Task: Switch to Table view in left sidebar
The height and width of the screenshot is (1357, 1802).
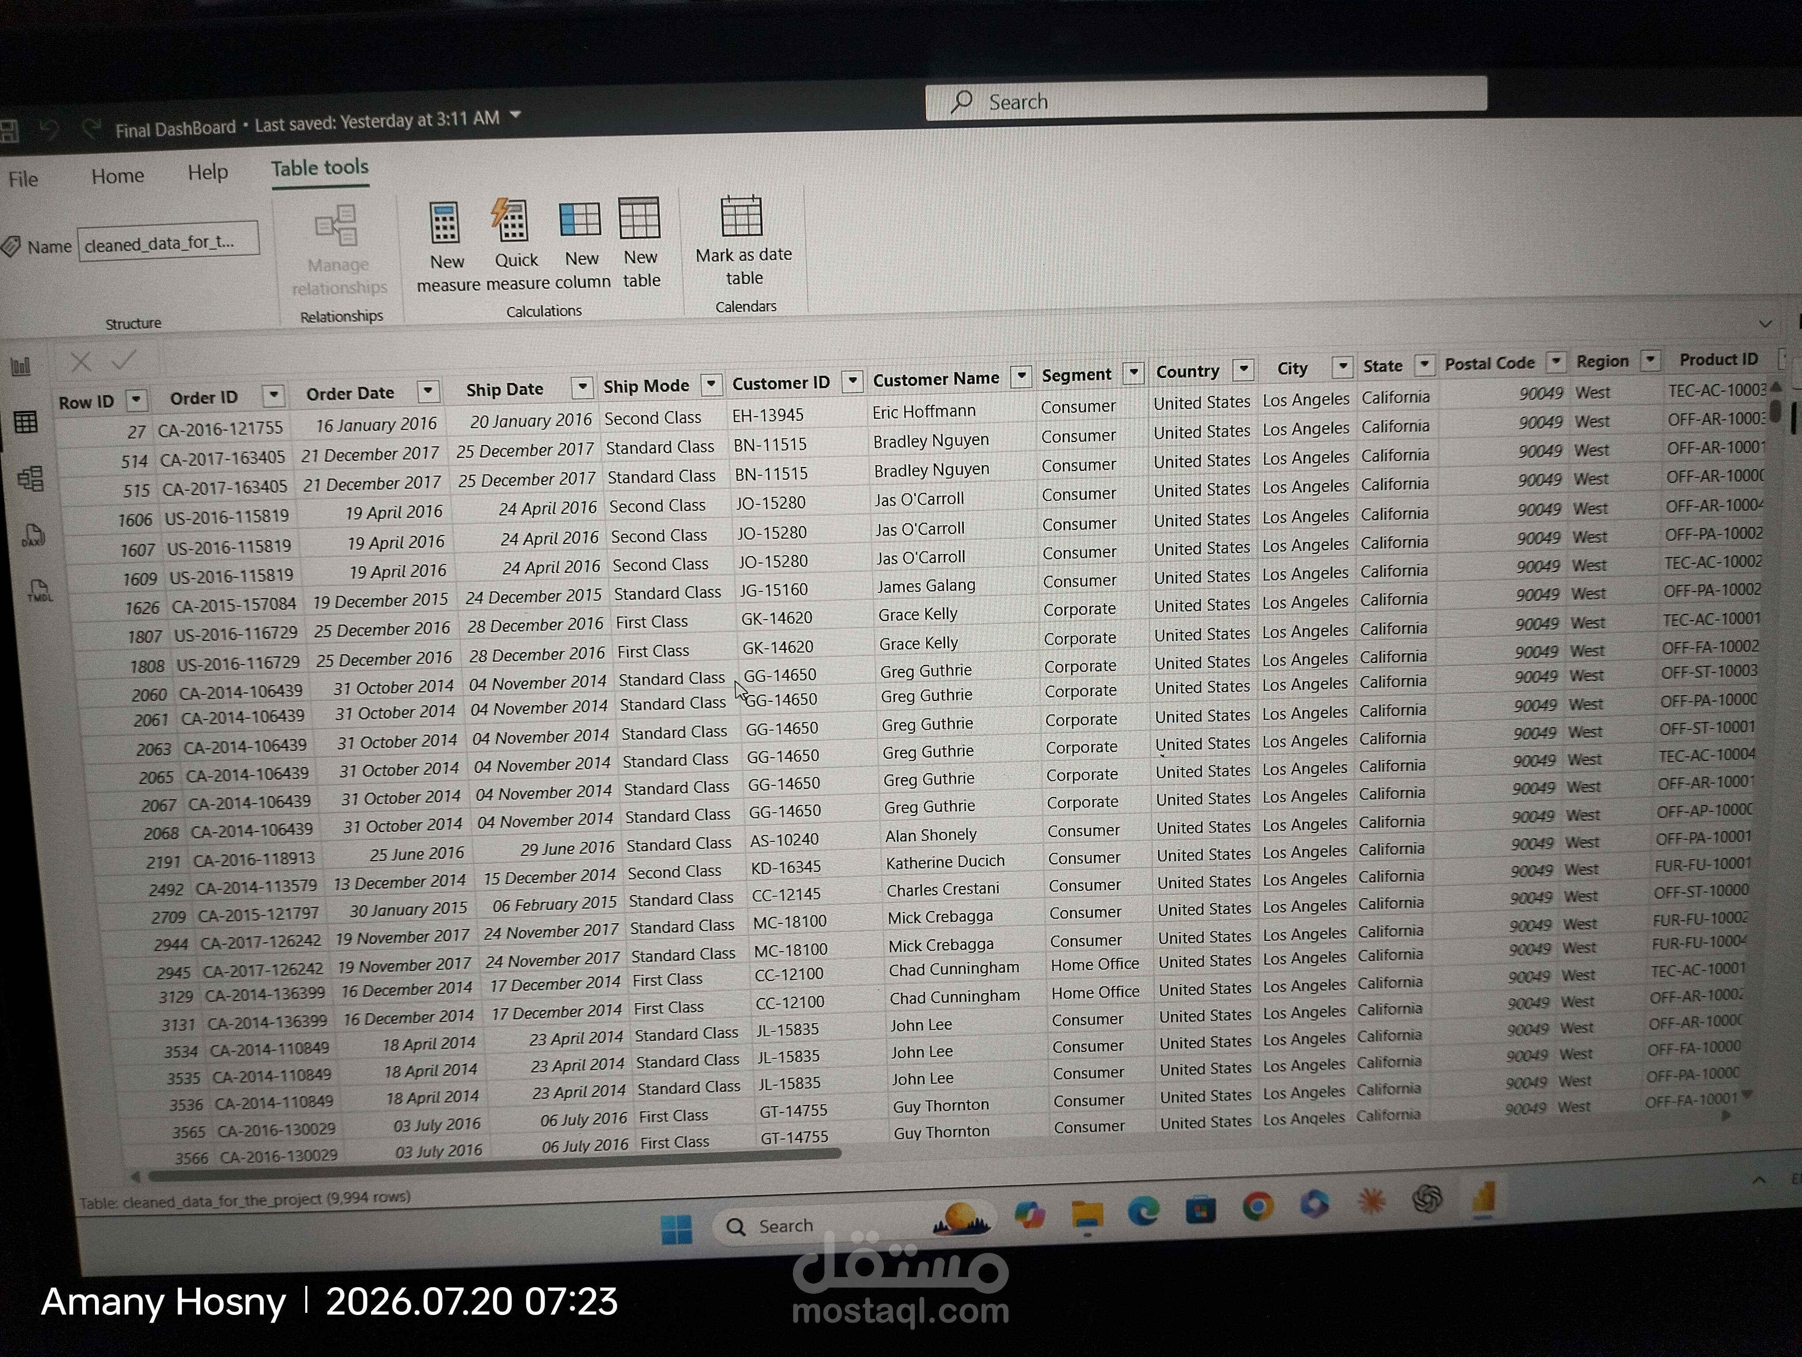Action: (x=25, y=422)
